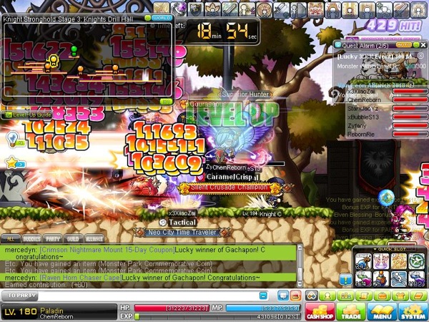
Task: Open the inventory briefcase icon
Action: coord(382,296)
